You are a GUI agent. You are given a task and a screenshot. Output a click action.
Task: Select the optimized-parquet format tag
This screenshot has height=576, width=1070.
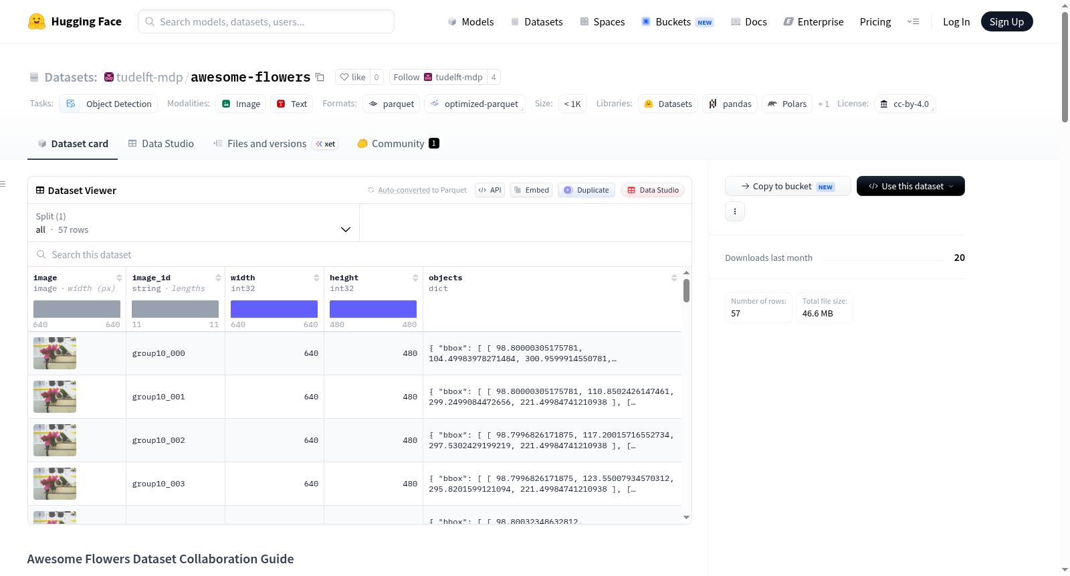[475, 104]
